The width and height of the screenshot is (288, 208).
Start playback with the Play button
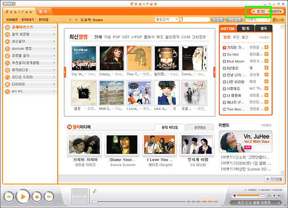23,197
